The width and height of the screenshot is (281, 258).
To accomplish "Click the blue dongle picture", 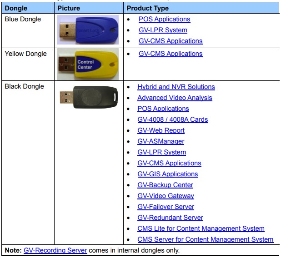I will coord(88,30).
